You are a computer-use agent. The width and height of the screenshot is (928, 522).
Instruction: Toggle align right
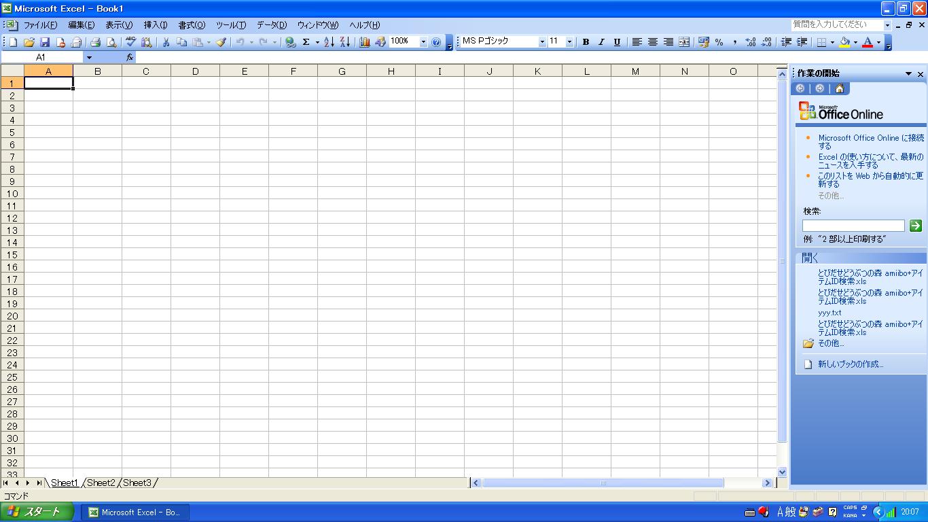[x=668, y=42]
